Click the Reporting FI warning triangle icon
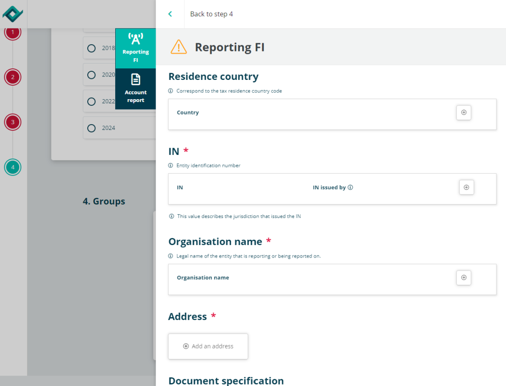The width and height of the screenshot is (506, 386). pos(178,47)
